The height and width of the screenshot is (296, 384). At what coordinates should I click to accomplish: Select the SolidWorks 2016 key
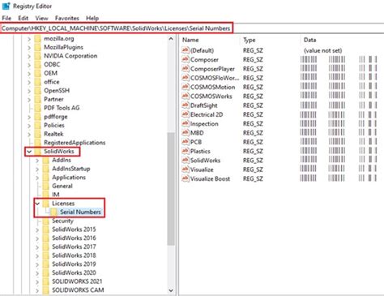point(74,238)
